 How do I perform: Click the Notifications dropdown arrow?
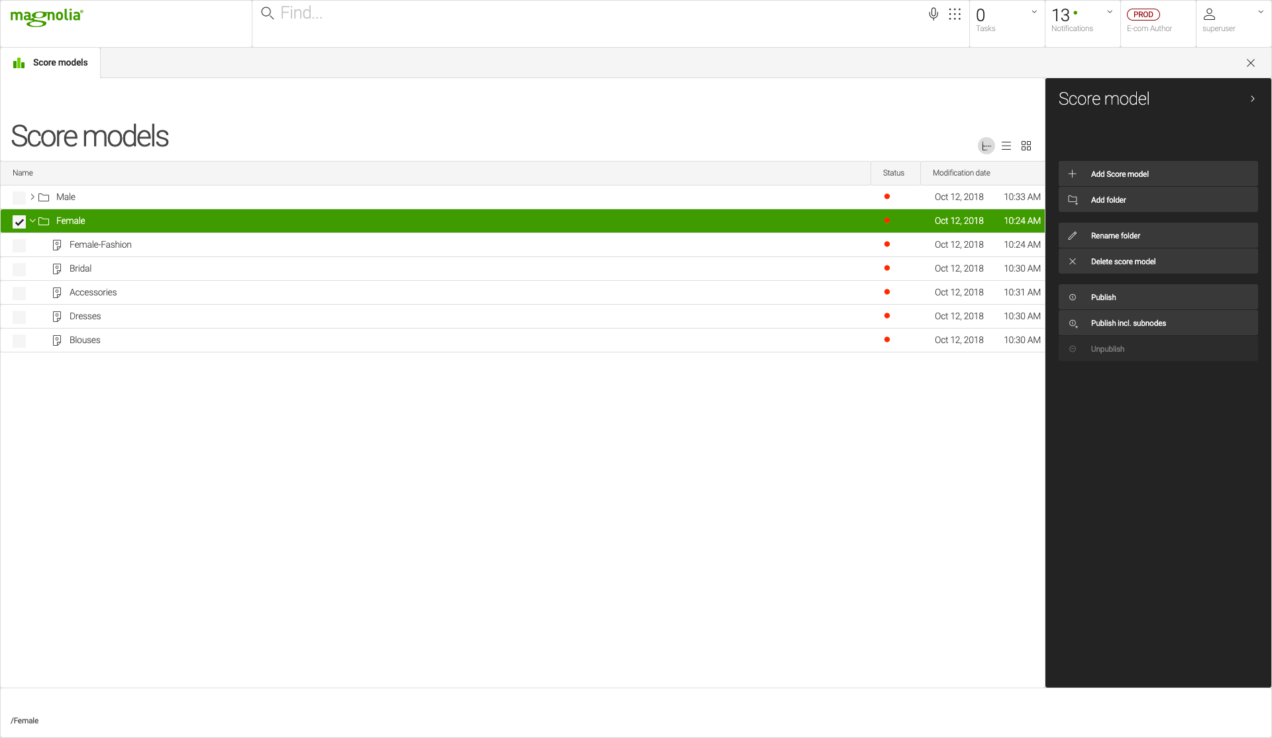[x=1110, y=11]
